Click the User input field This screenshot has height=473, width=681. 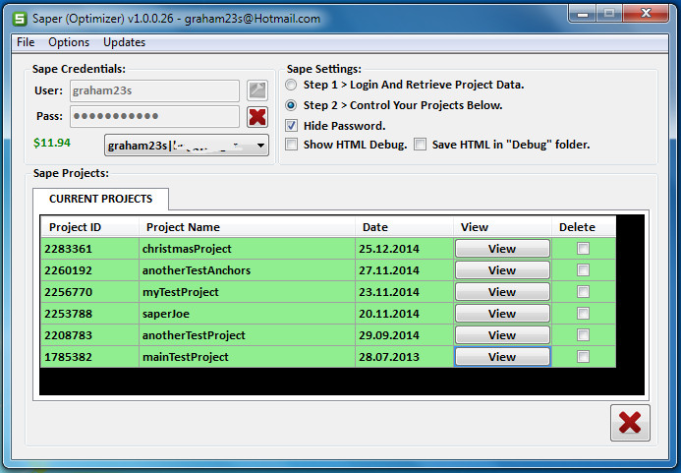(154, 90)
